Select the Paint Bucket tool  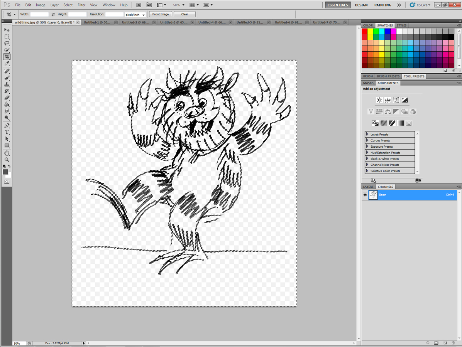pos(7,104)
